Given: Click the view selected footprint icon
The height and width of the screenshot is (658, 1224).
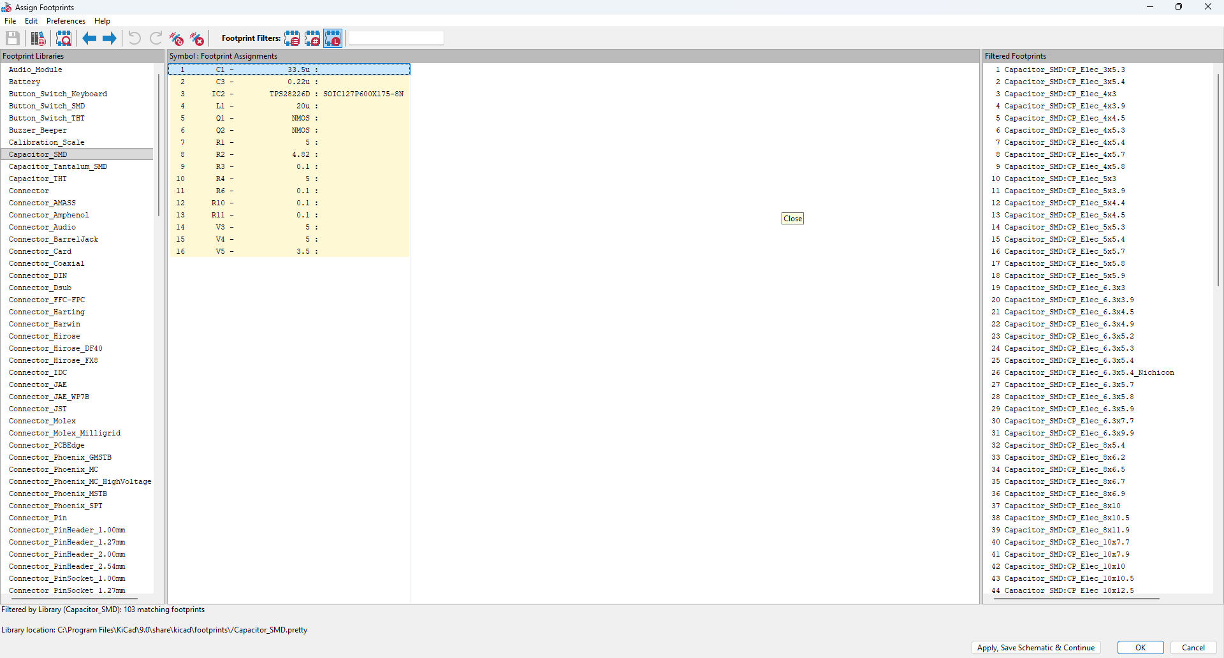Looking at the screenshot, I should [x=64, y=39].
